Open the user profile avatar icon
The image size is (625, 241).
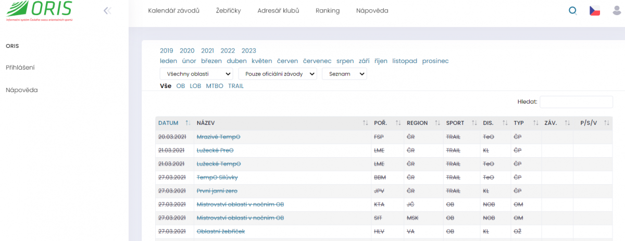[617, 10]
